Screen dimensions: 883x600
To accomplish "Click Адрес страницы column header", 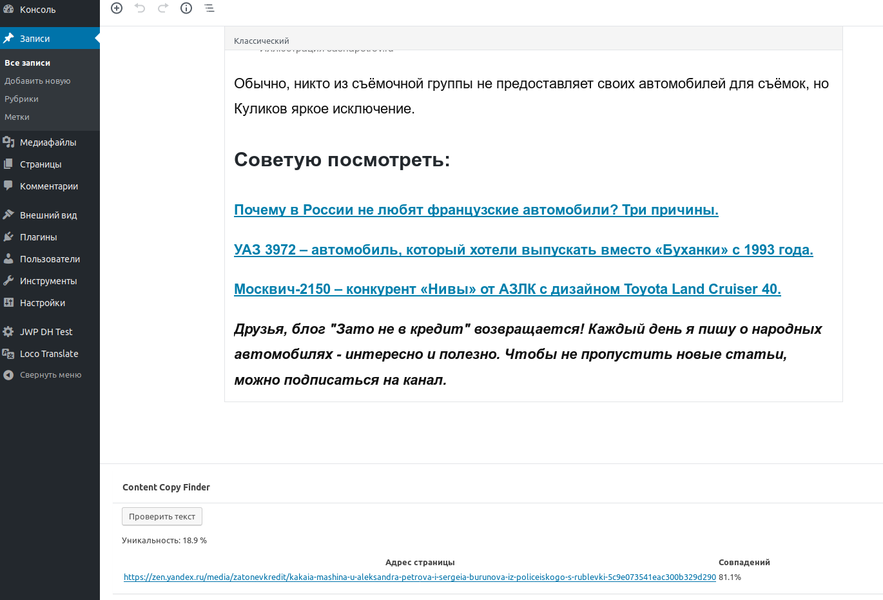I will click(x=420, y=563).
